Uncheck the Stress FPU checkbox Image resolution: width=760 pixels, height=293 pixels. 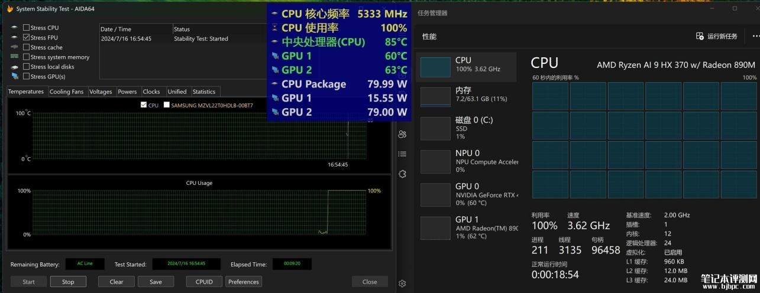(x=26, y=37)
